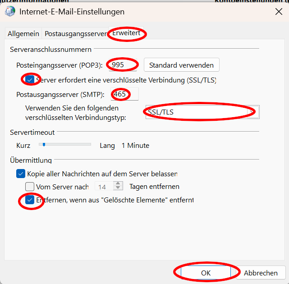
Task: Click the SMTP port number field
Action: click(x=125, y=94)
